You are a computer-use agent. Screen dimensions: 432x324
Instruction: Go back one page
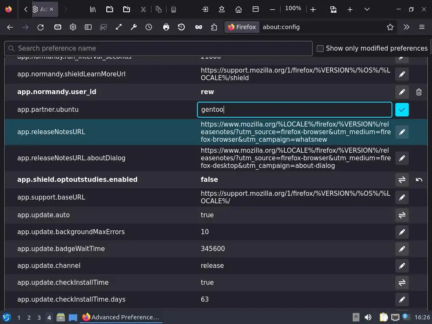click(10, 27)
